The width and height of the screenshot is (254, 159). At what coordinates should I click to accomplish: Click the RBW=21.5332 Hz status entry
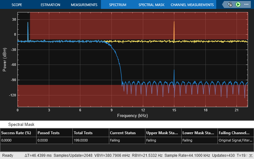point(147,156)
